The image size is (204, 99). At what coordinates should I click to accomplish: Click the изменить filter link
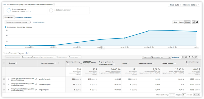point(176,57)
